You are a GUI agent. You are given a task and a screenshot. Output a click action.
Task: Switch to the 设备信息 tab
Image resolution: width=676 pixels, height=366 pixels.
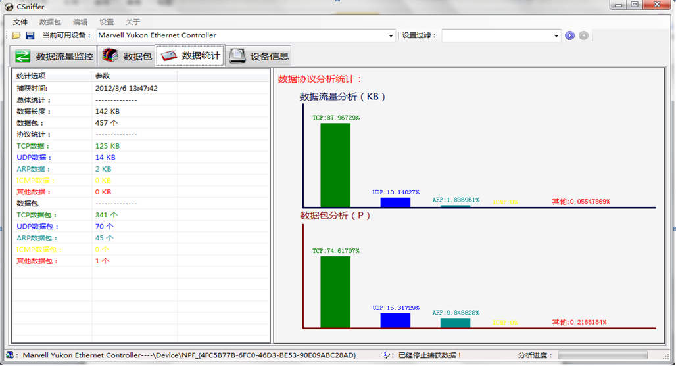258,56
